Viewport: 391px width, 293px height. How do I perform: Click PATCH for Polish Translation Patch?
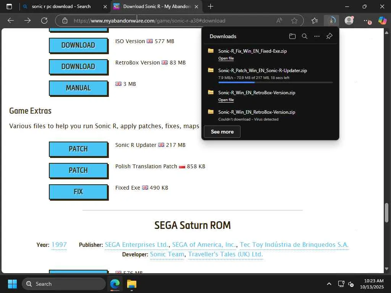click(78, 171)
